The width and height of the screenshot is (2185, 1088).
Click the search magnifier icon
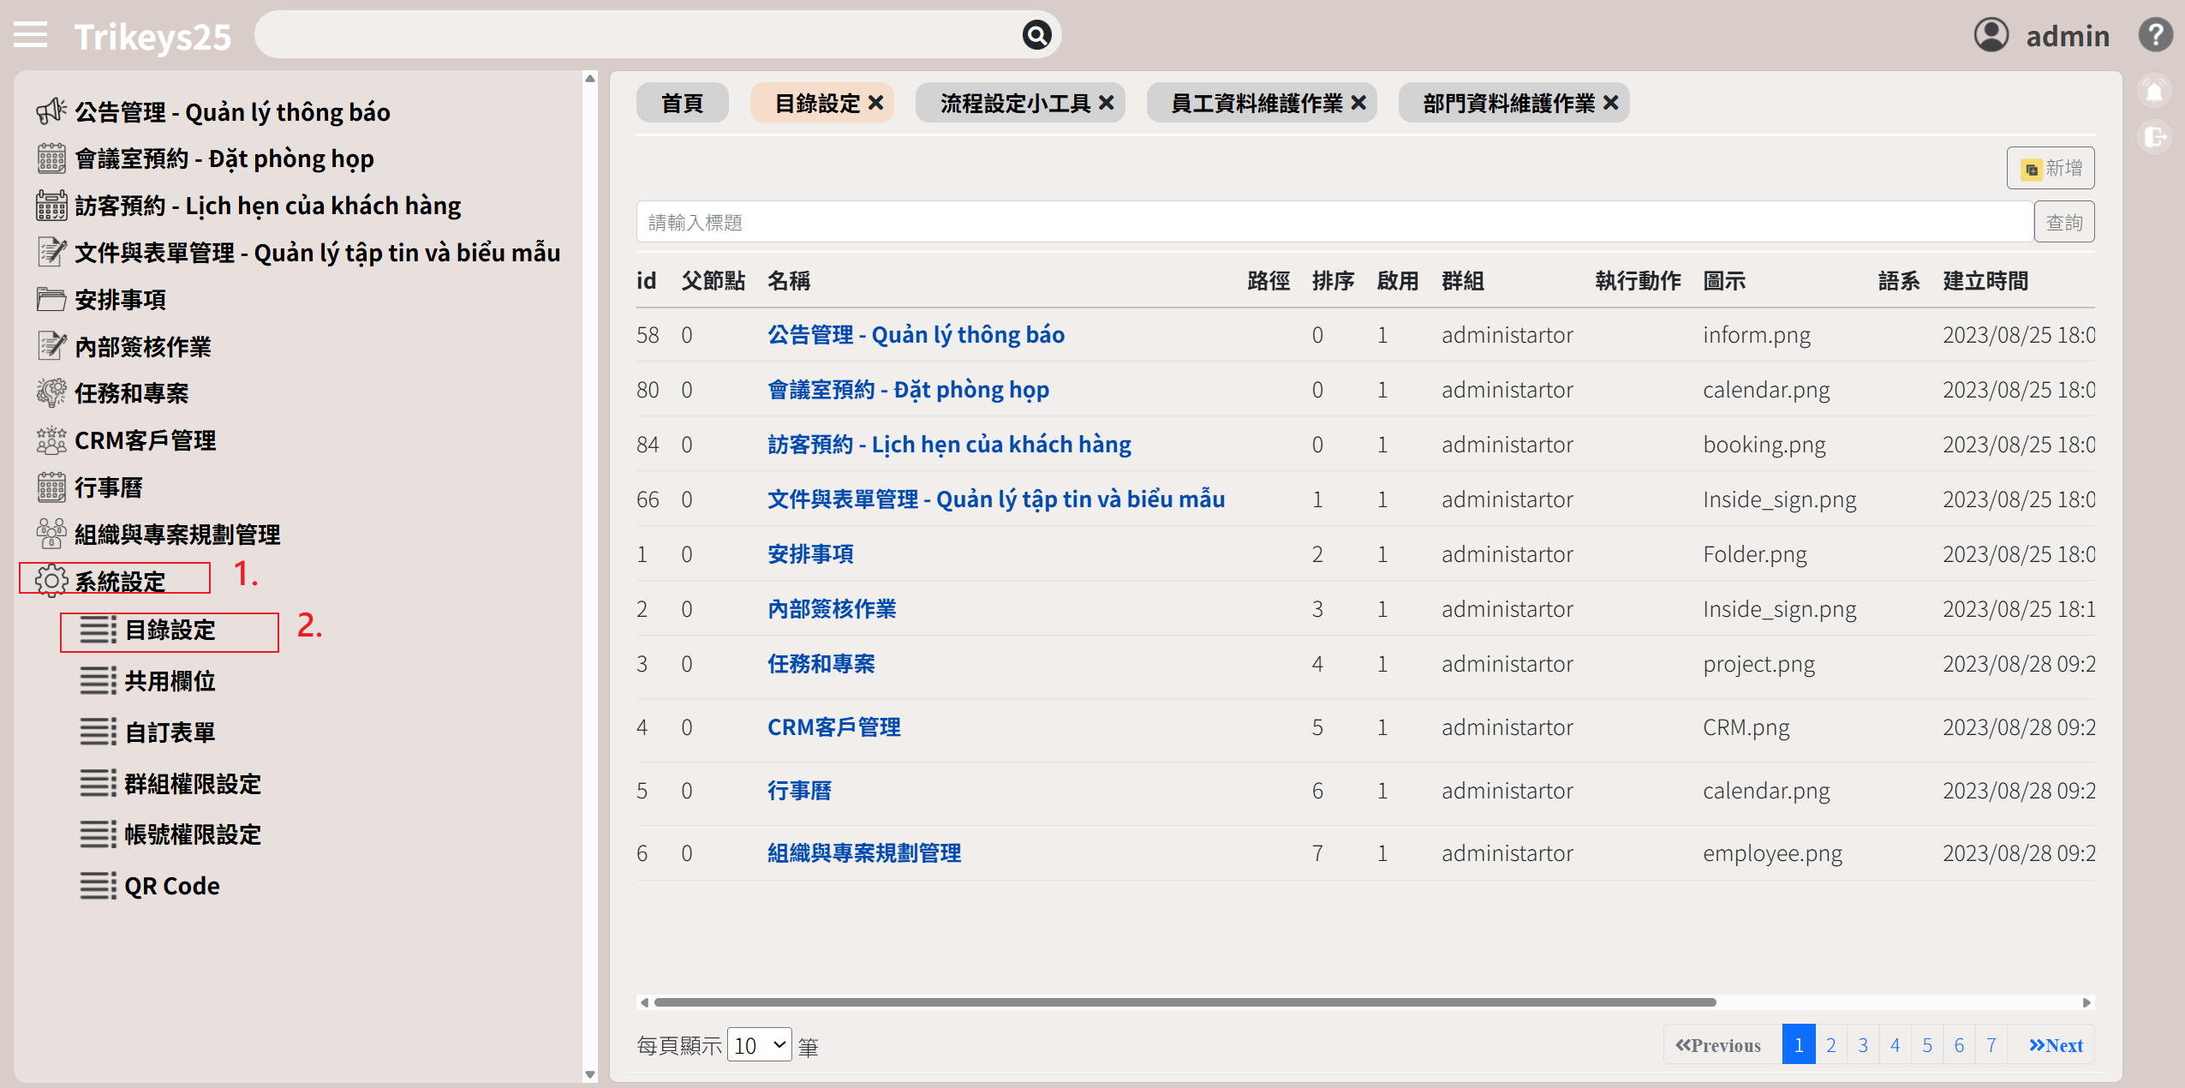pos(1036,35)
